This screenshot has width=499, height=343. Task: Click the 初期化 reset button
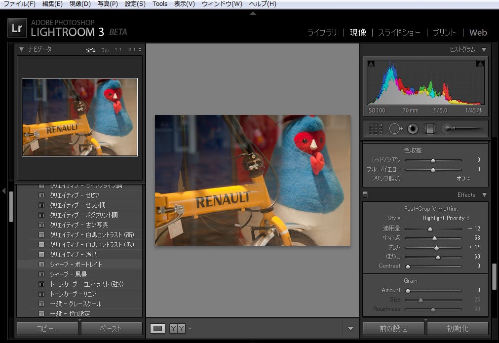(457, 328)
